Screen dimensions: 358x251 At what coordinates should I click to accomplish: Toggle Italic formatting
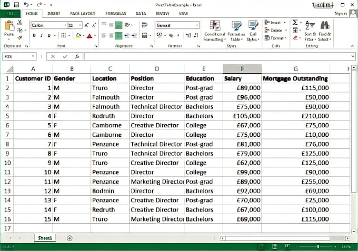[x=42, y=36]
